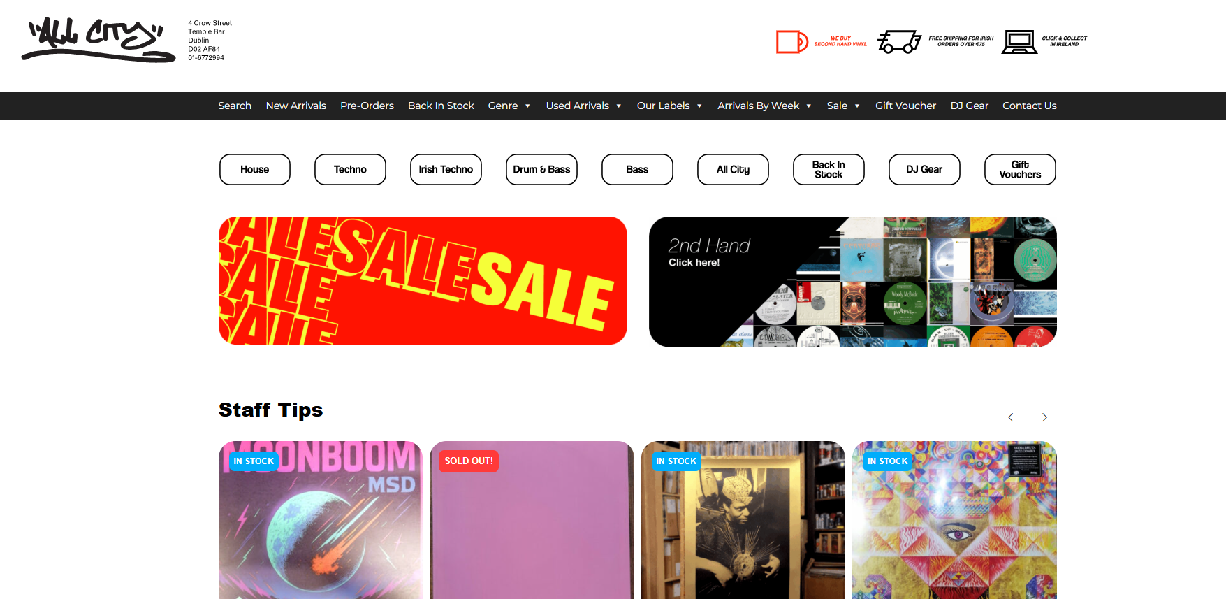Viewport: 1226px width, 599px height.
Task: Click the All City graffiti logo
Action: [x=98, y=40]
